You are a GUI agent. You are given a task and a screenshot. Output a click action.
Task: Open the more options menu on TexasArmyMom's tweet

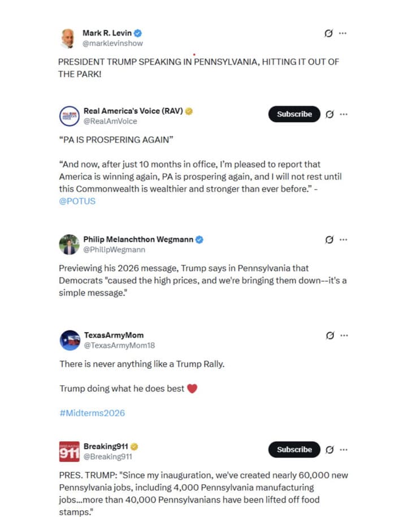click(x=343, y=335)
